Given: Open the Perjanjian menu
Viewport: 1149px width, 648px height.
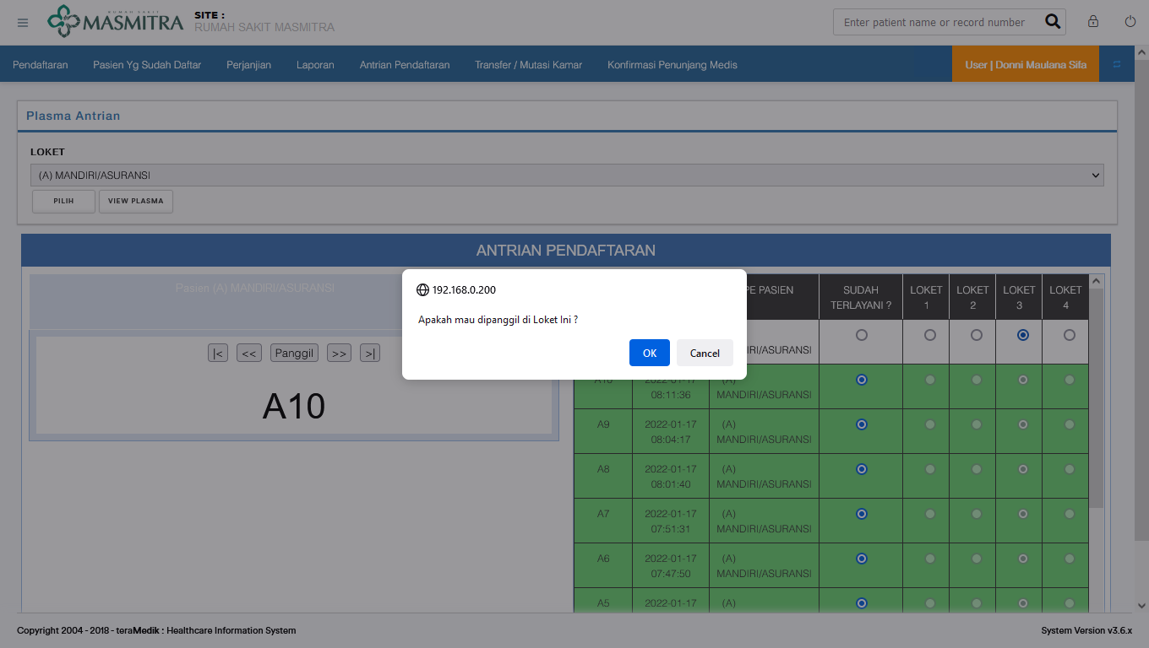Looking at the screenshot, I should pos(248,64).
